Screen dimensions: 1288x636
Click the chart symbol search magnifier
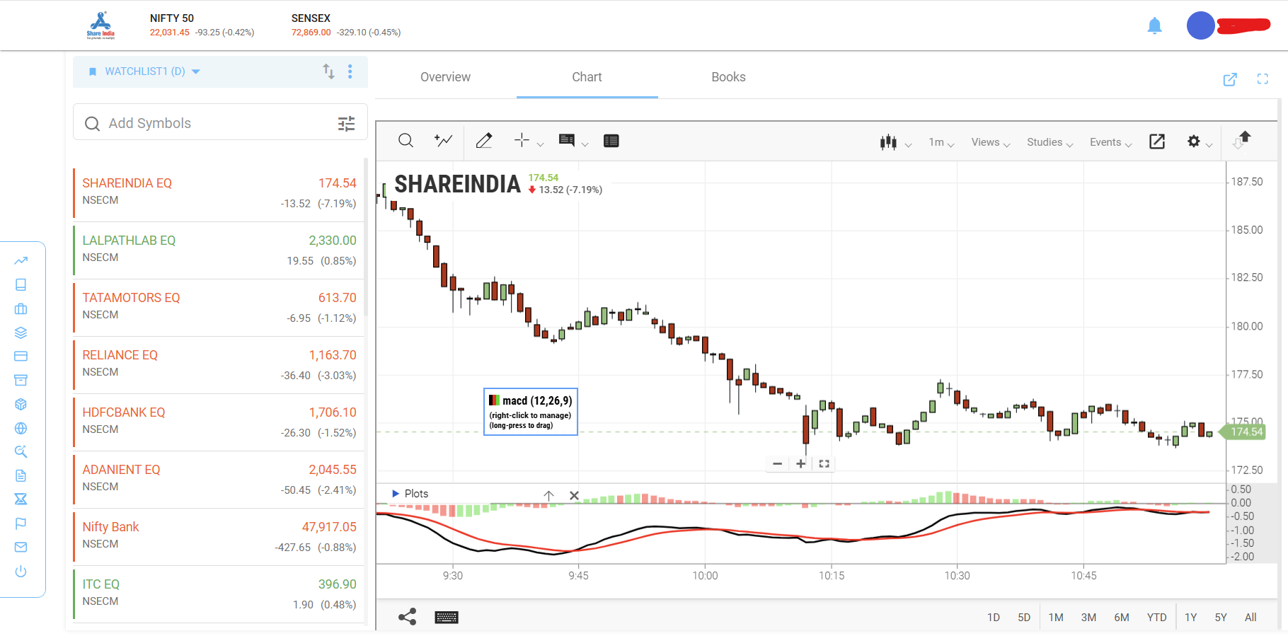[x=406, y=141]
